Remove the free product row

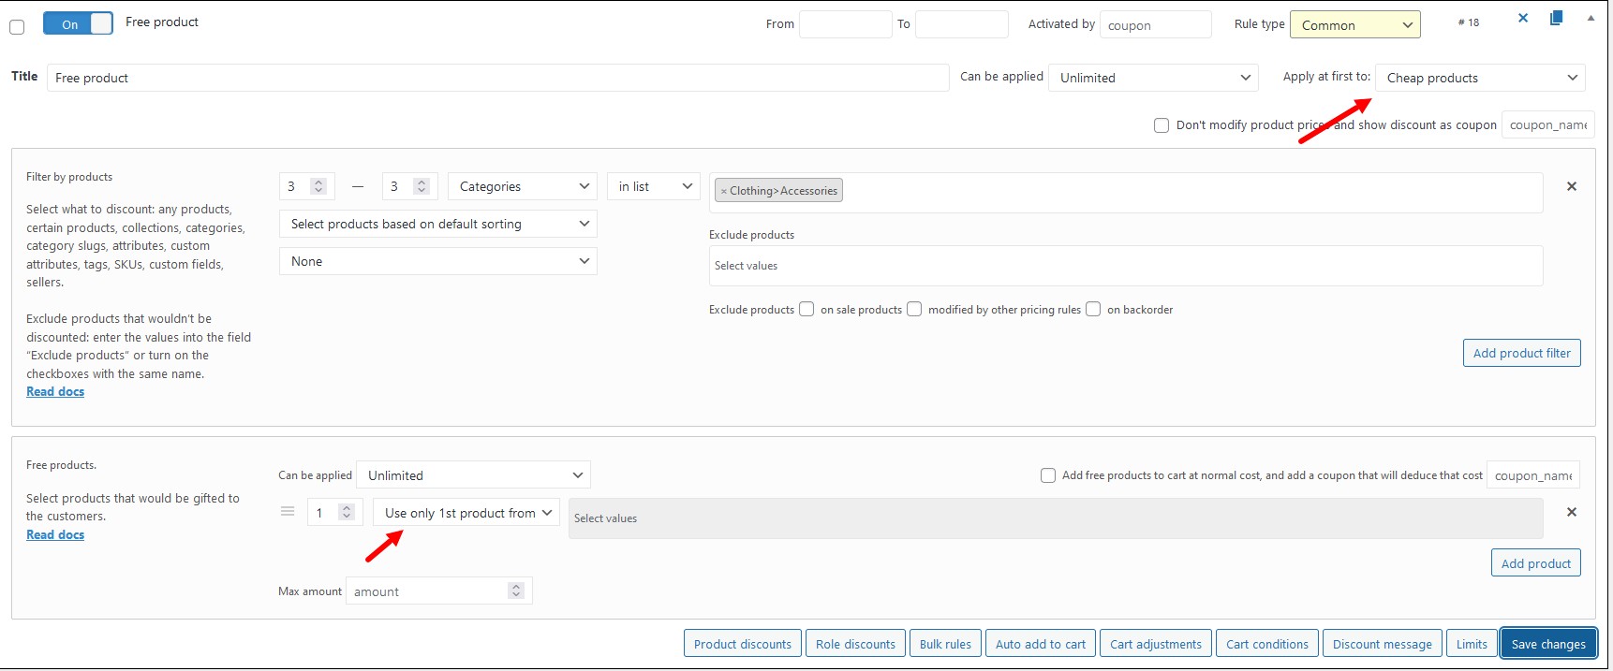point(1572,512)
